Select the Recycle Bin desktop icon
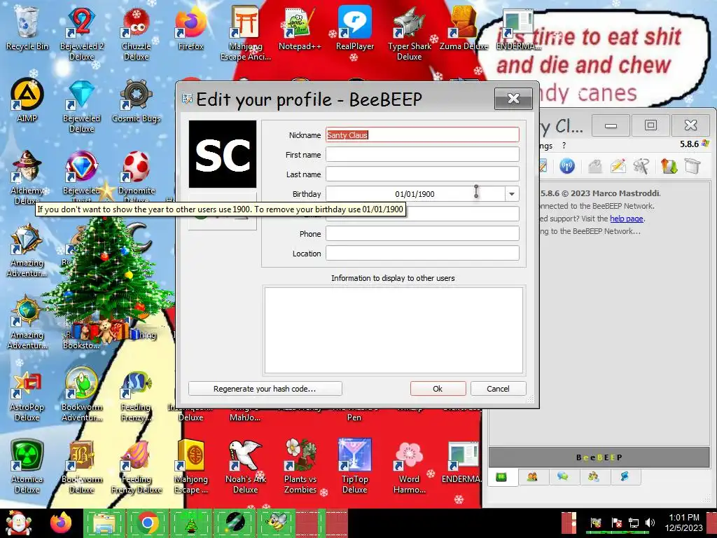Screen dimensions: 717x538 (x=27, y=28)
